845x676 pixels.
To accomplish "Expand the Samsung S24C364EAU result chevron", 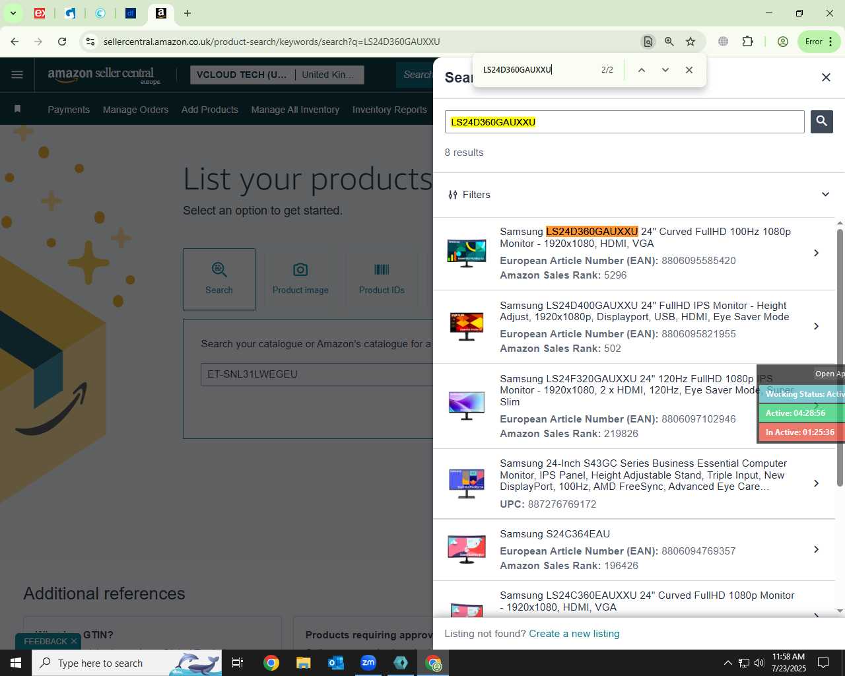I will (816, 549).
